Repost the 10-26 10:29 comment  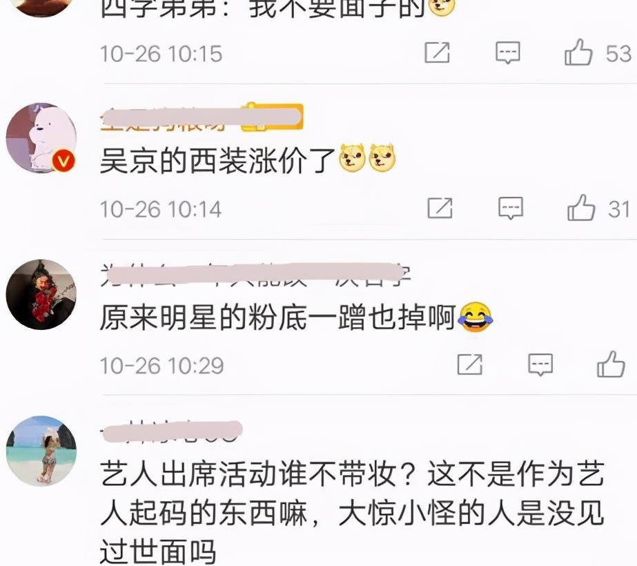point(469,364)
